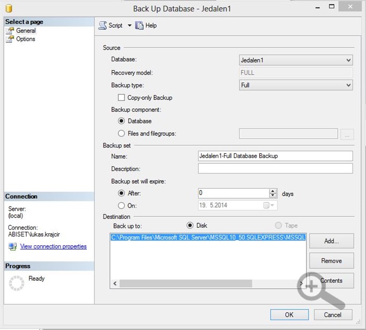The width and height of the screenshot is (366, 330).
Task: Enable the Copy-only Backup checkbox
Action: 121,97
